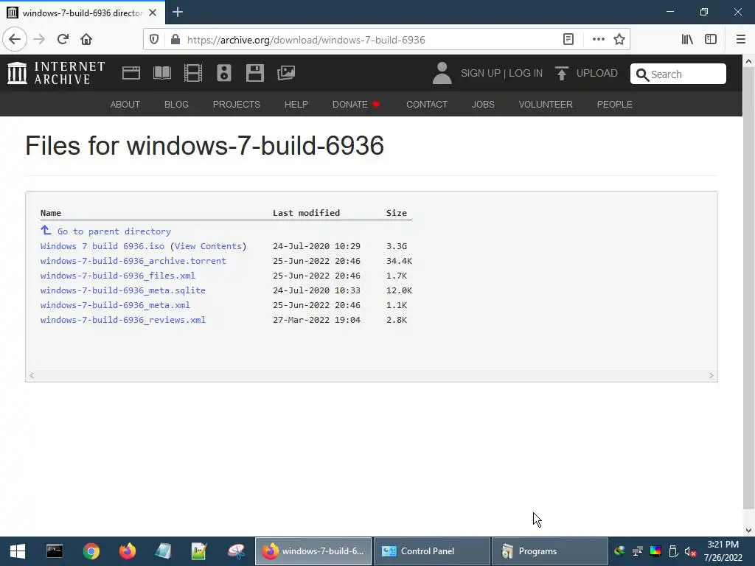Click the pinned Firefox taskbar icon
Screen dimensions: 755x566
click(127, 551)
